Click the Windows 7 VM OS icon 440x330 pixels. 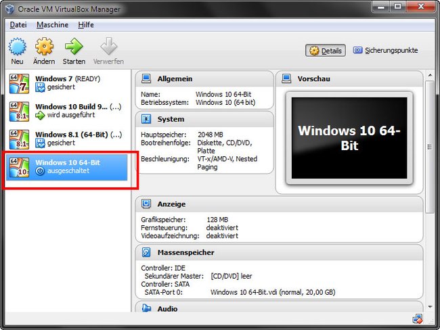point(19,84)
